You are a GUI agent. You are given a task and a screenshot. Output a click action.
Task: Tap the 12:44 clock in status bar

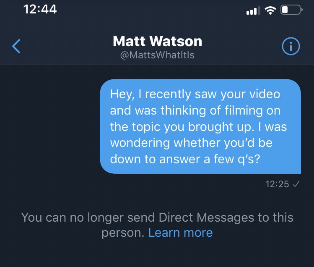coord(40,9)
